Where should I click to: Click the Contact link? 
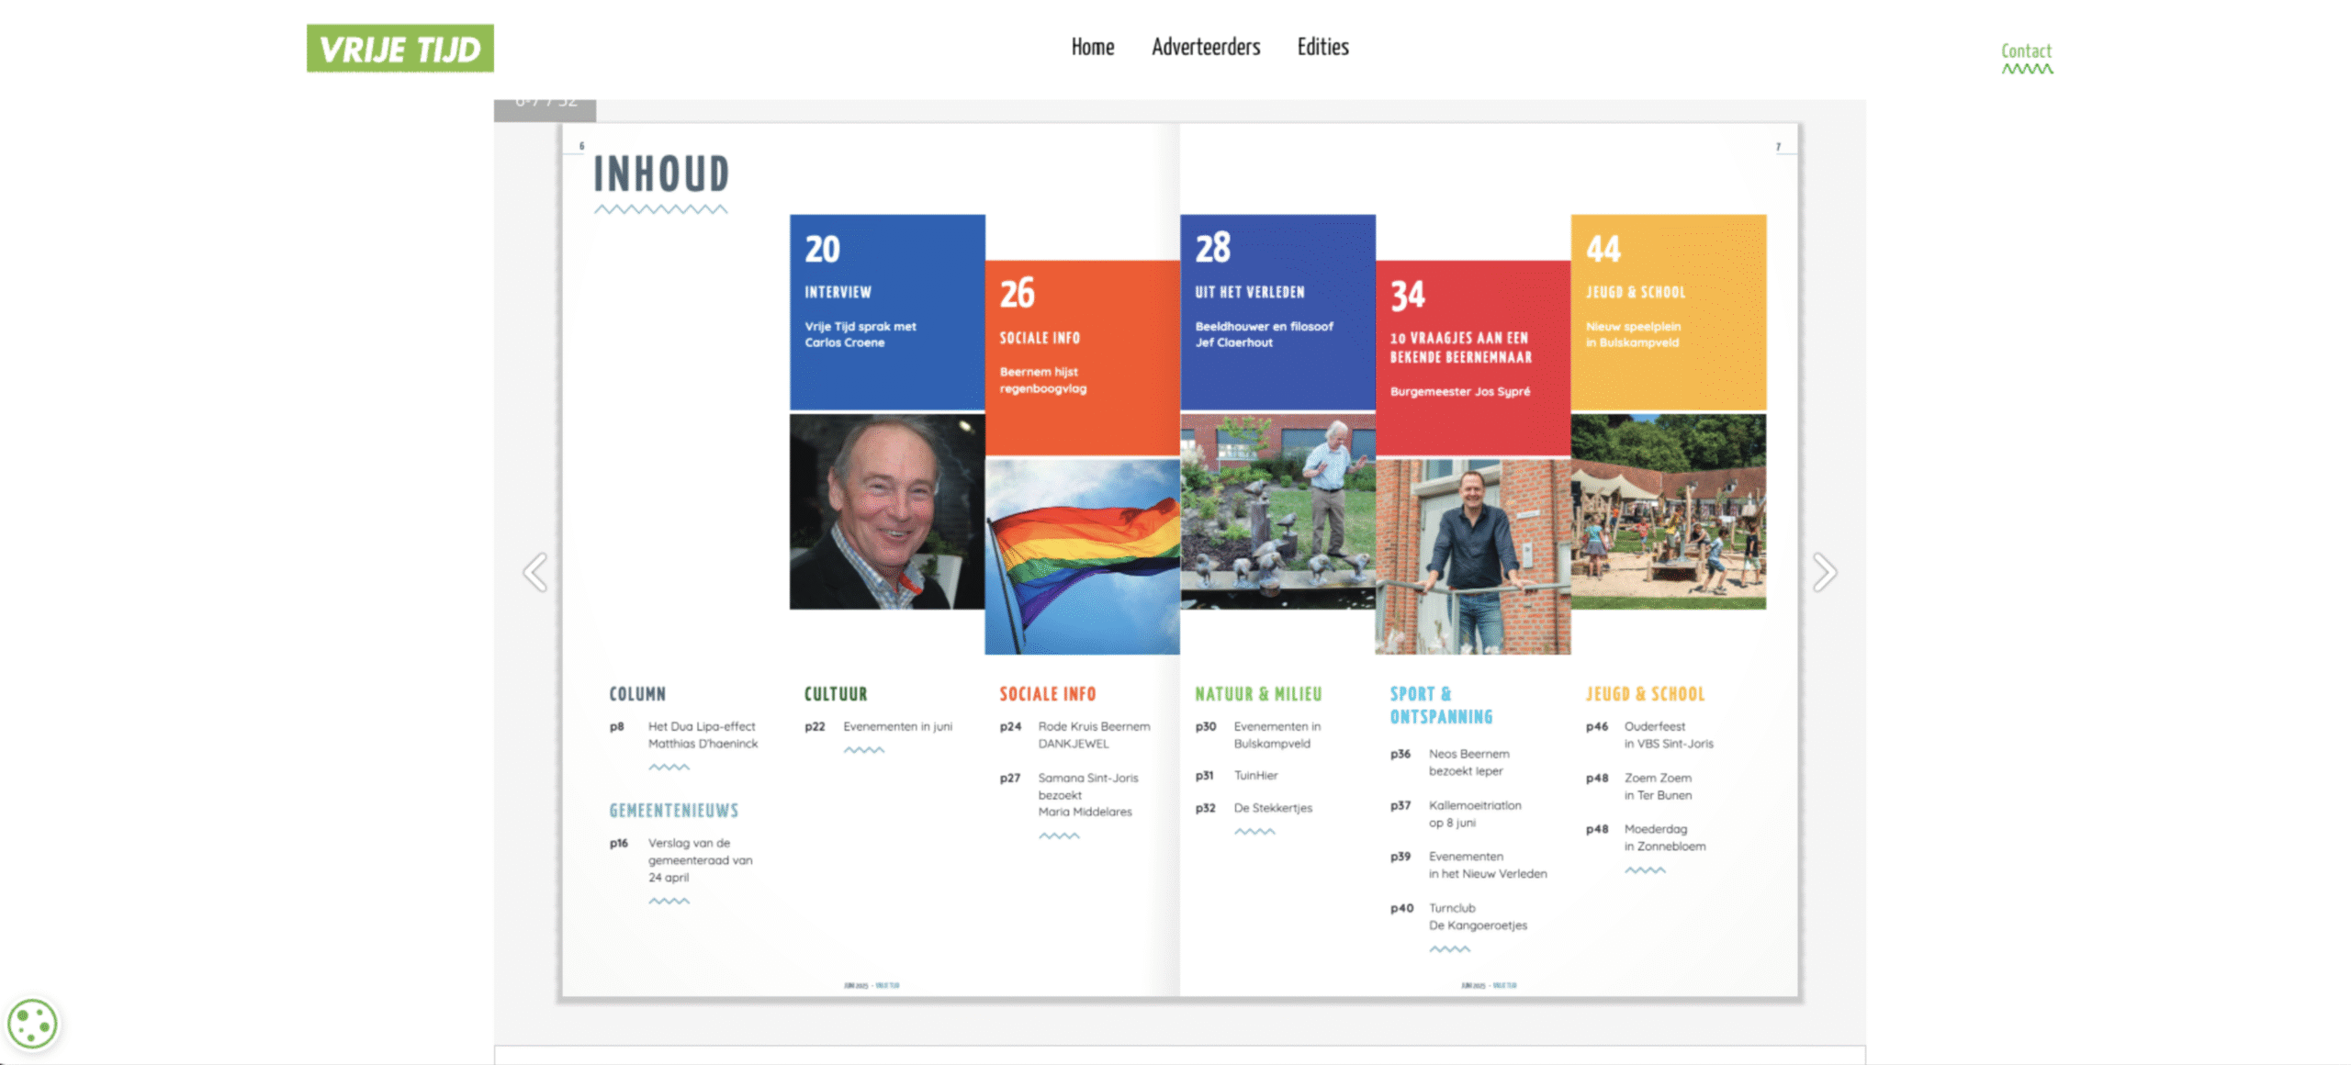tap(2025, 52)
